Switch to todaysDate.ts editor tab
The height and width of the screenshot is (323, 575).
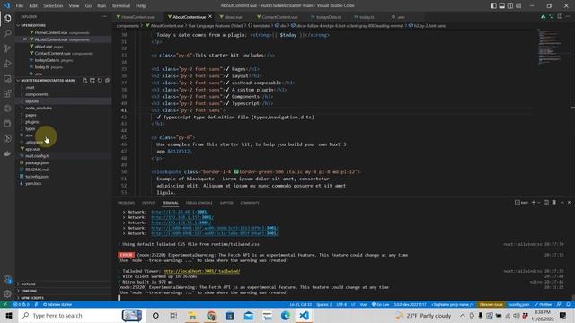327,17
